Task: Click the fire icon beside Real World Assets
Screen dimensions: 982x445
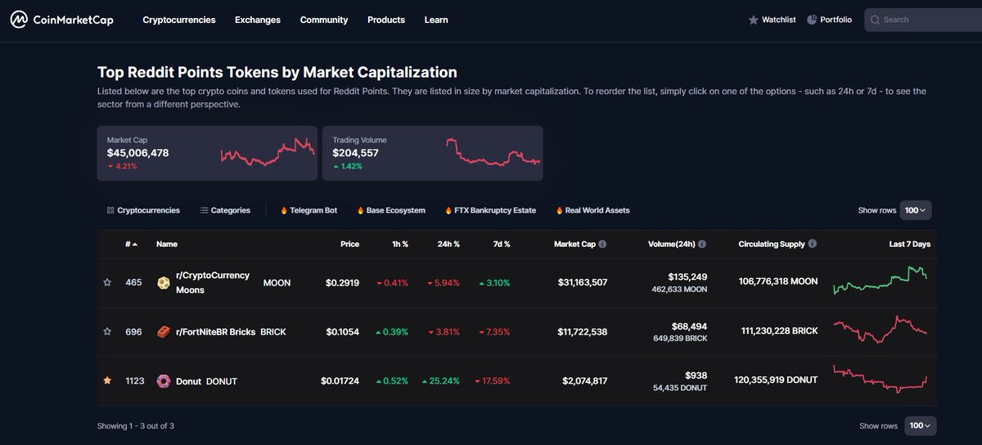Action: [x=560, y=210]
